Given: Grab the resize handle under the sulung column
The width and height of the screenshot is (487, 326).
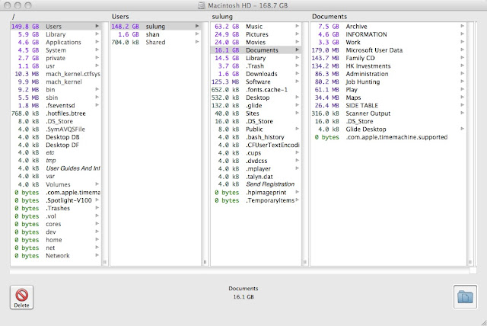Looking at the screenshot, I should pos(305,262).
